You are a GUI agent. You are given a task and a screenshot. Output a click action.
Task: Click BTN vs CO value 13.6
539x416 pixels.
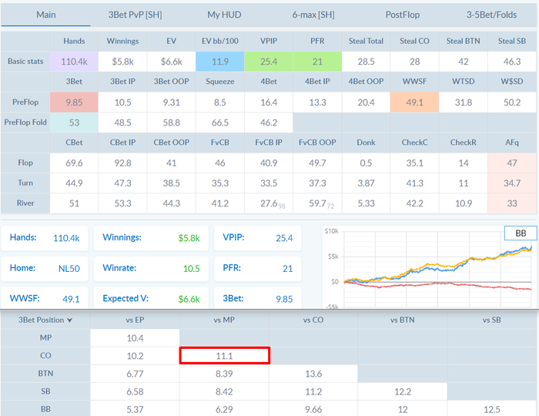[x=313, y=374]
